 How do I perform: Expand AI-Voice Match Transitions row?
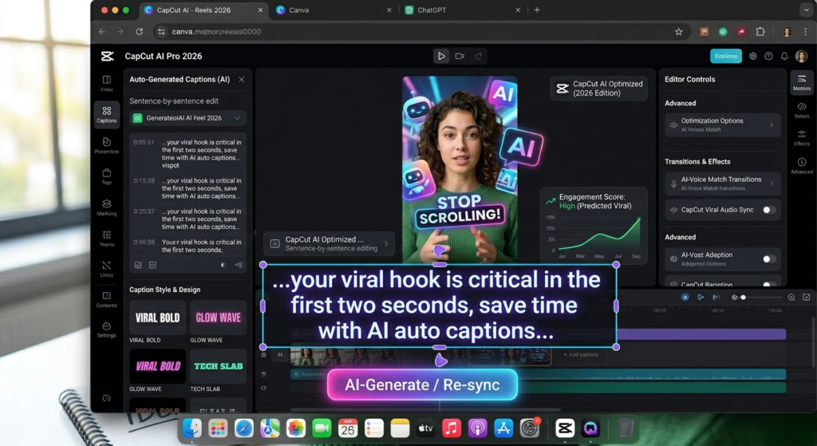click(x=723, y=184)
